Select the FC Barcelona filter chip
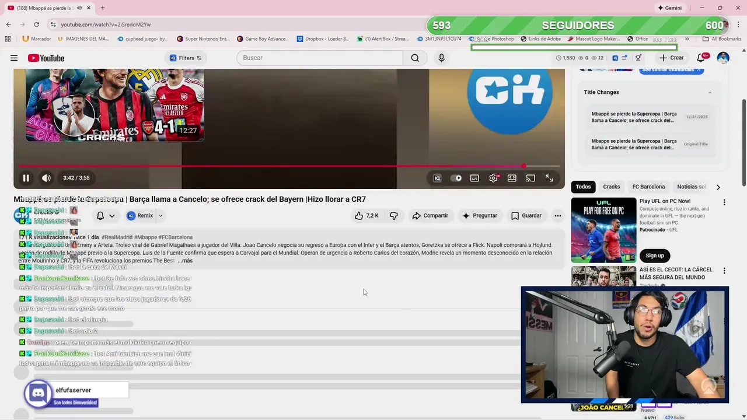Screen dimensions: 747x420 [x=648, y=187]
